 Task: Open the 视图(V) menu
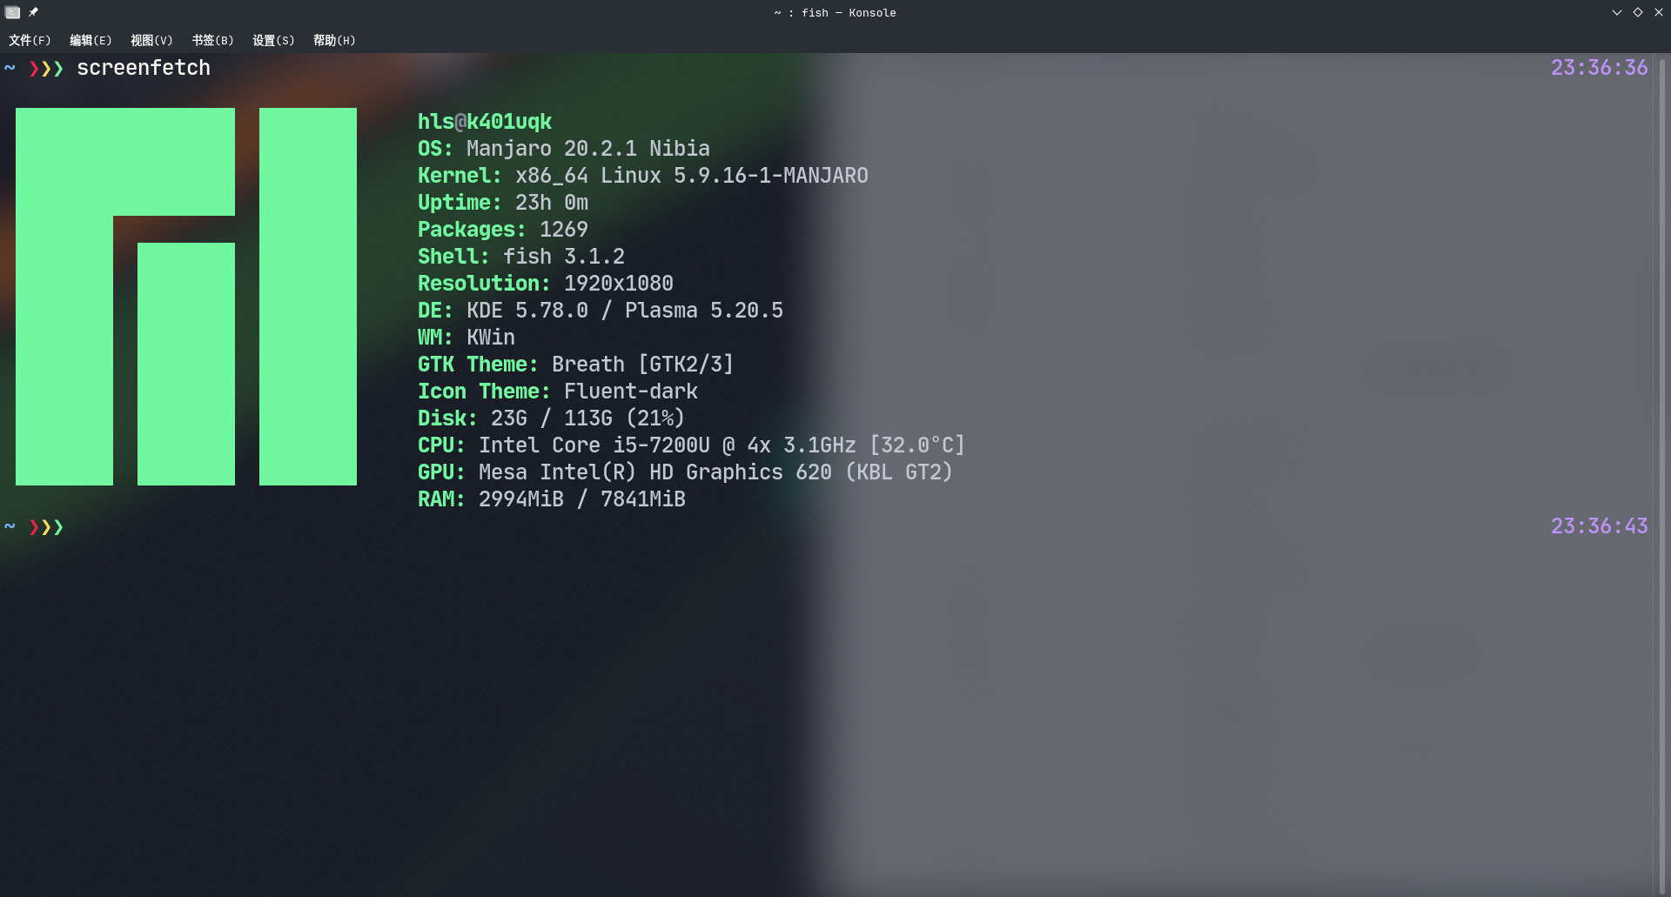point(151,40)
